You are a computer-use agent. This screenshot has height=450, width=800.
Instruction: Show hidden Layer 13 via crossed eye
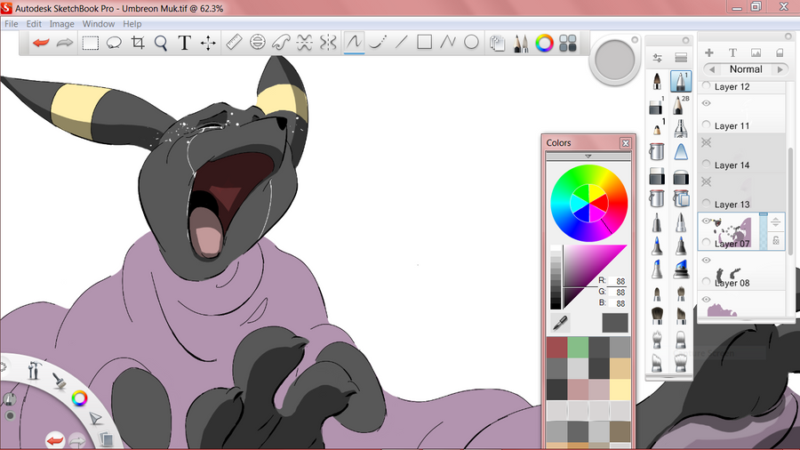[707, 181]
